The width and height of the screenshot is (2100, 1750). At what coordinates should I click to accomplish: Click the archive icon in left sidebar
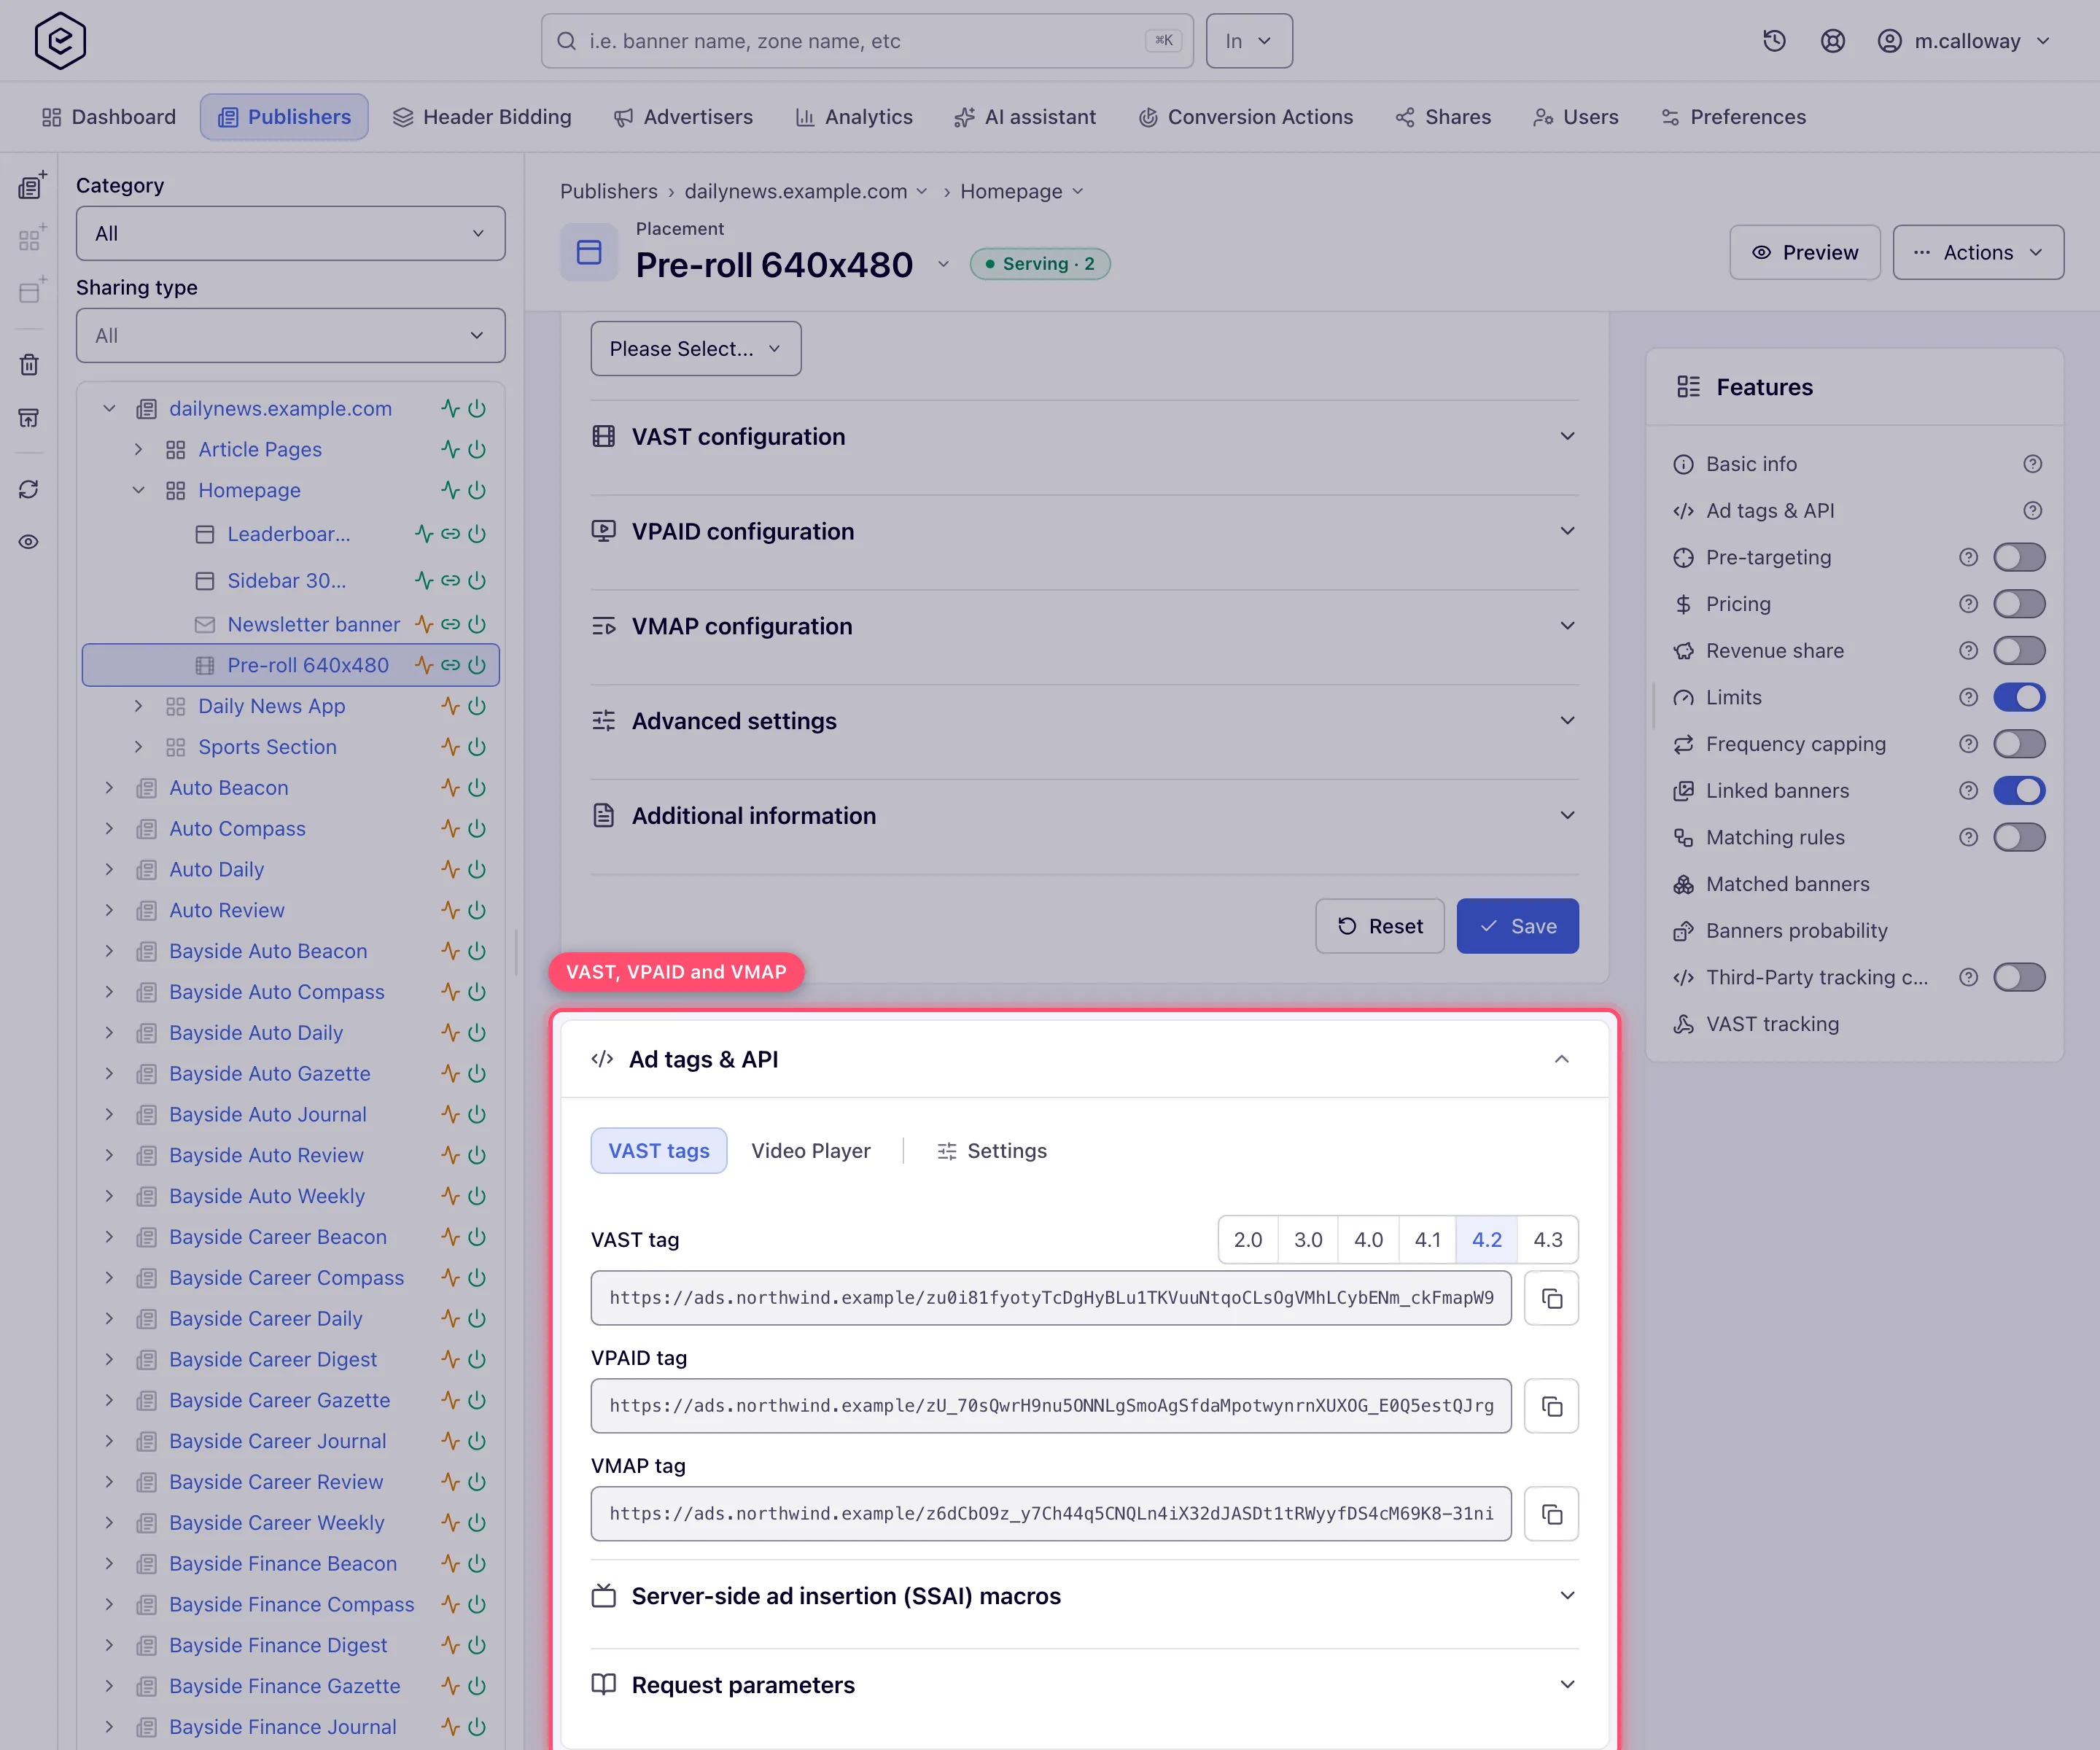pos(29,418)
